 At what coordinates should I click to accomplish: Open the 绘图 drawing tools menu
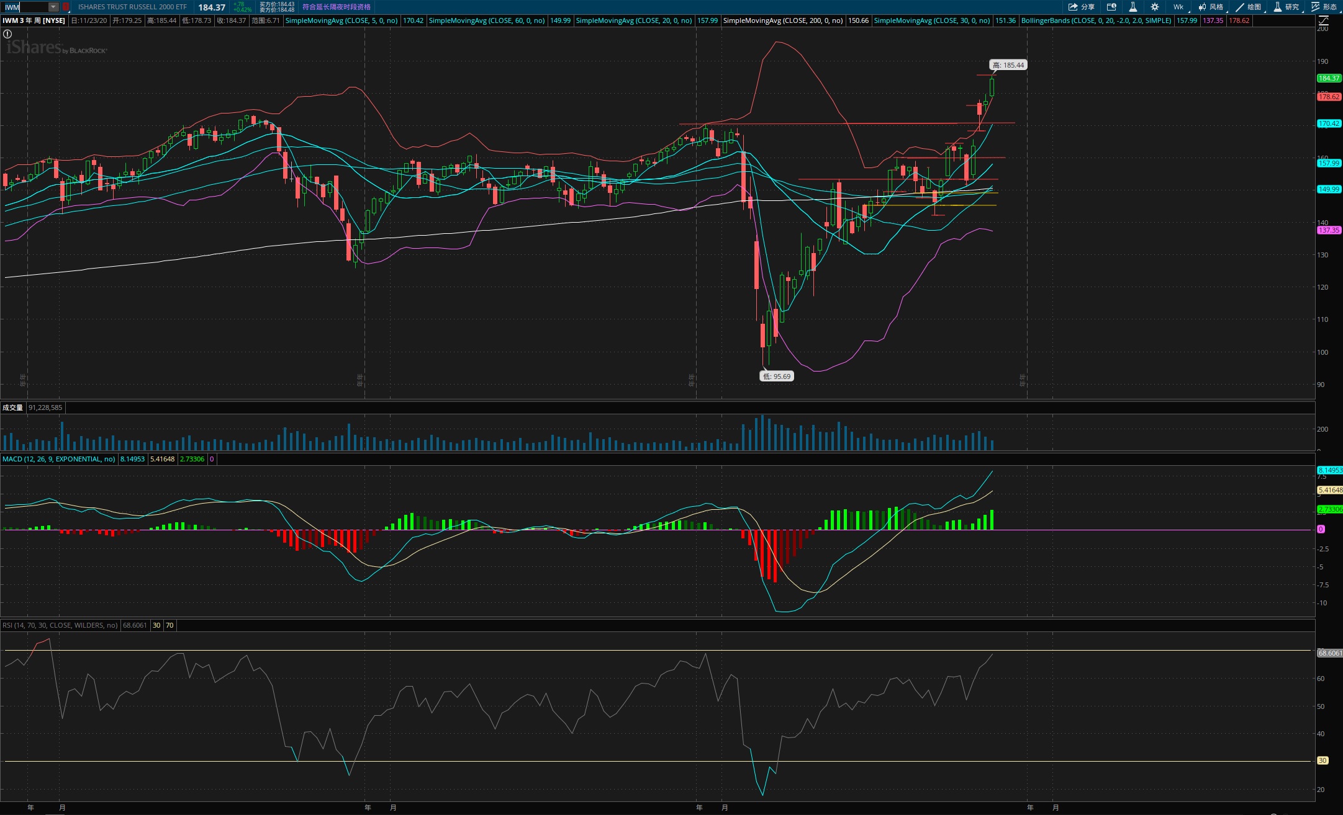coord(1249,7)
